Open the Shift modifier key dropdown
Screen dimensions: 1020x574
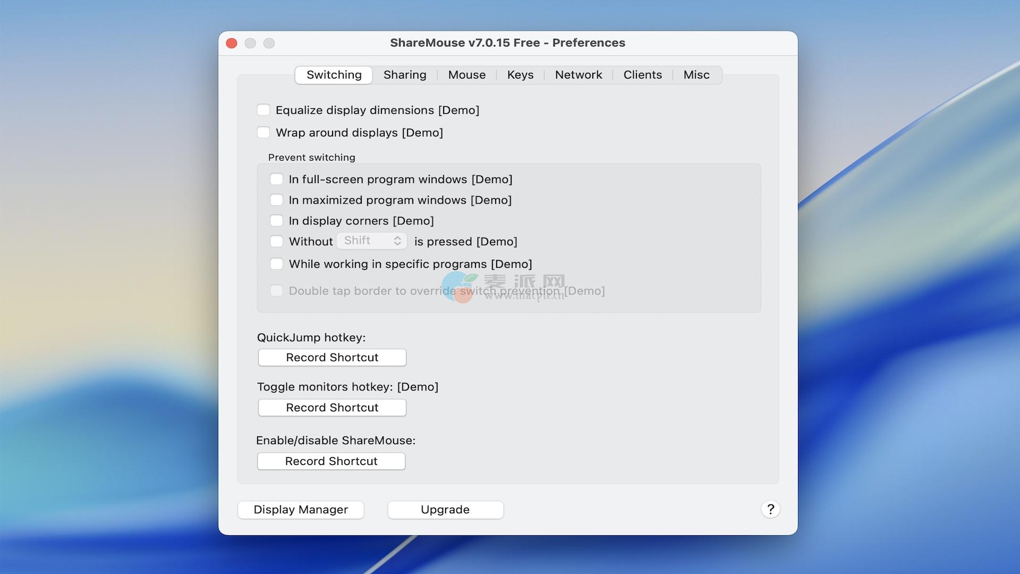pyautogui.click(x=371, y=241)
